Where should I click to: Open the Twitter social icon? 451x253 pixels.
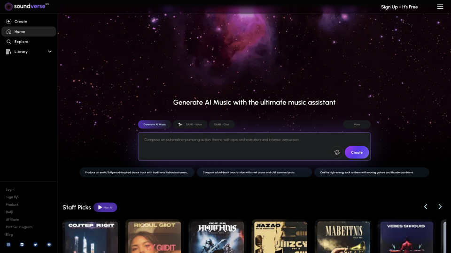pos(35,245)
